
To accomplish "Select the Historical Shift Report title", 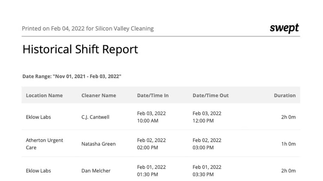I will (80, 50).
